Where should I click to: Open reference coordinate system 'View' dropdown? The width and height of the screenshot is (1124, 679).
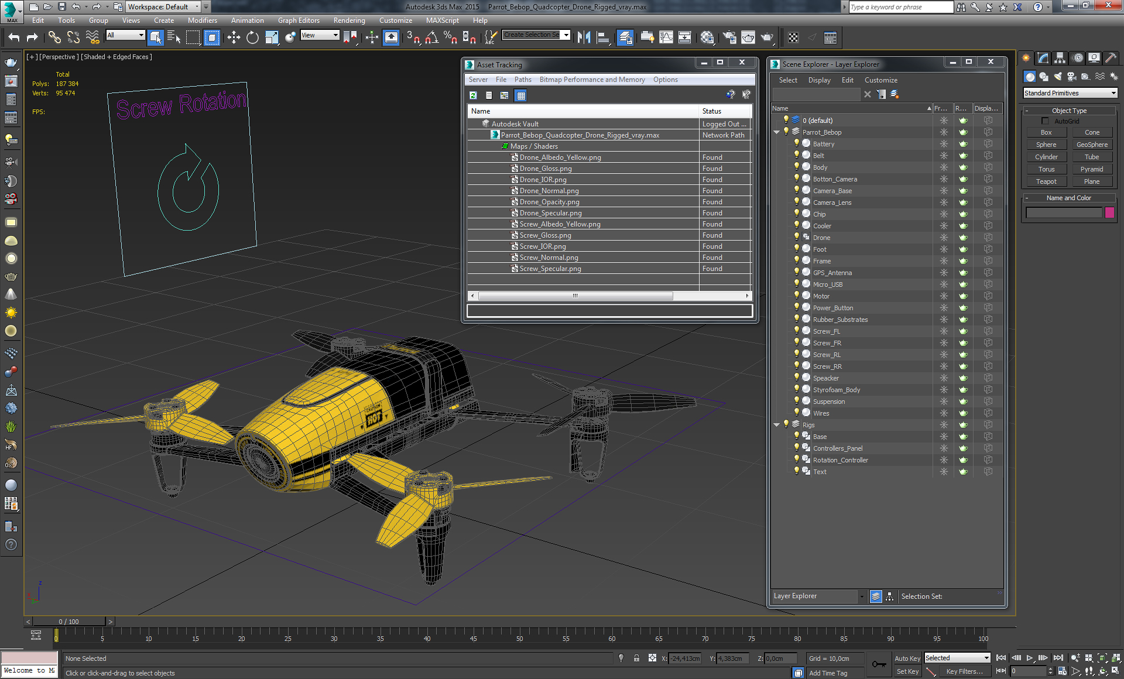click(320, 35)
